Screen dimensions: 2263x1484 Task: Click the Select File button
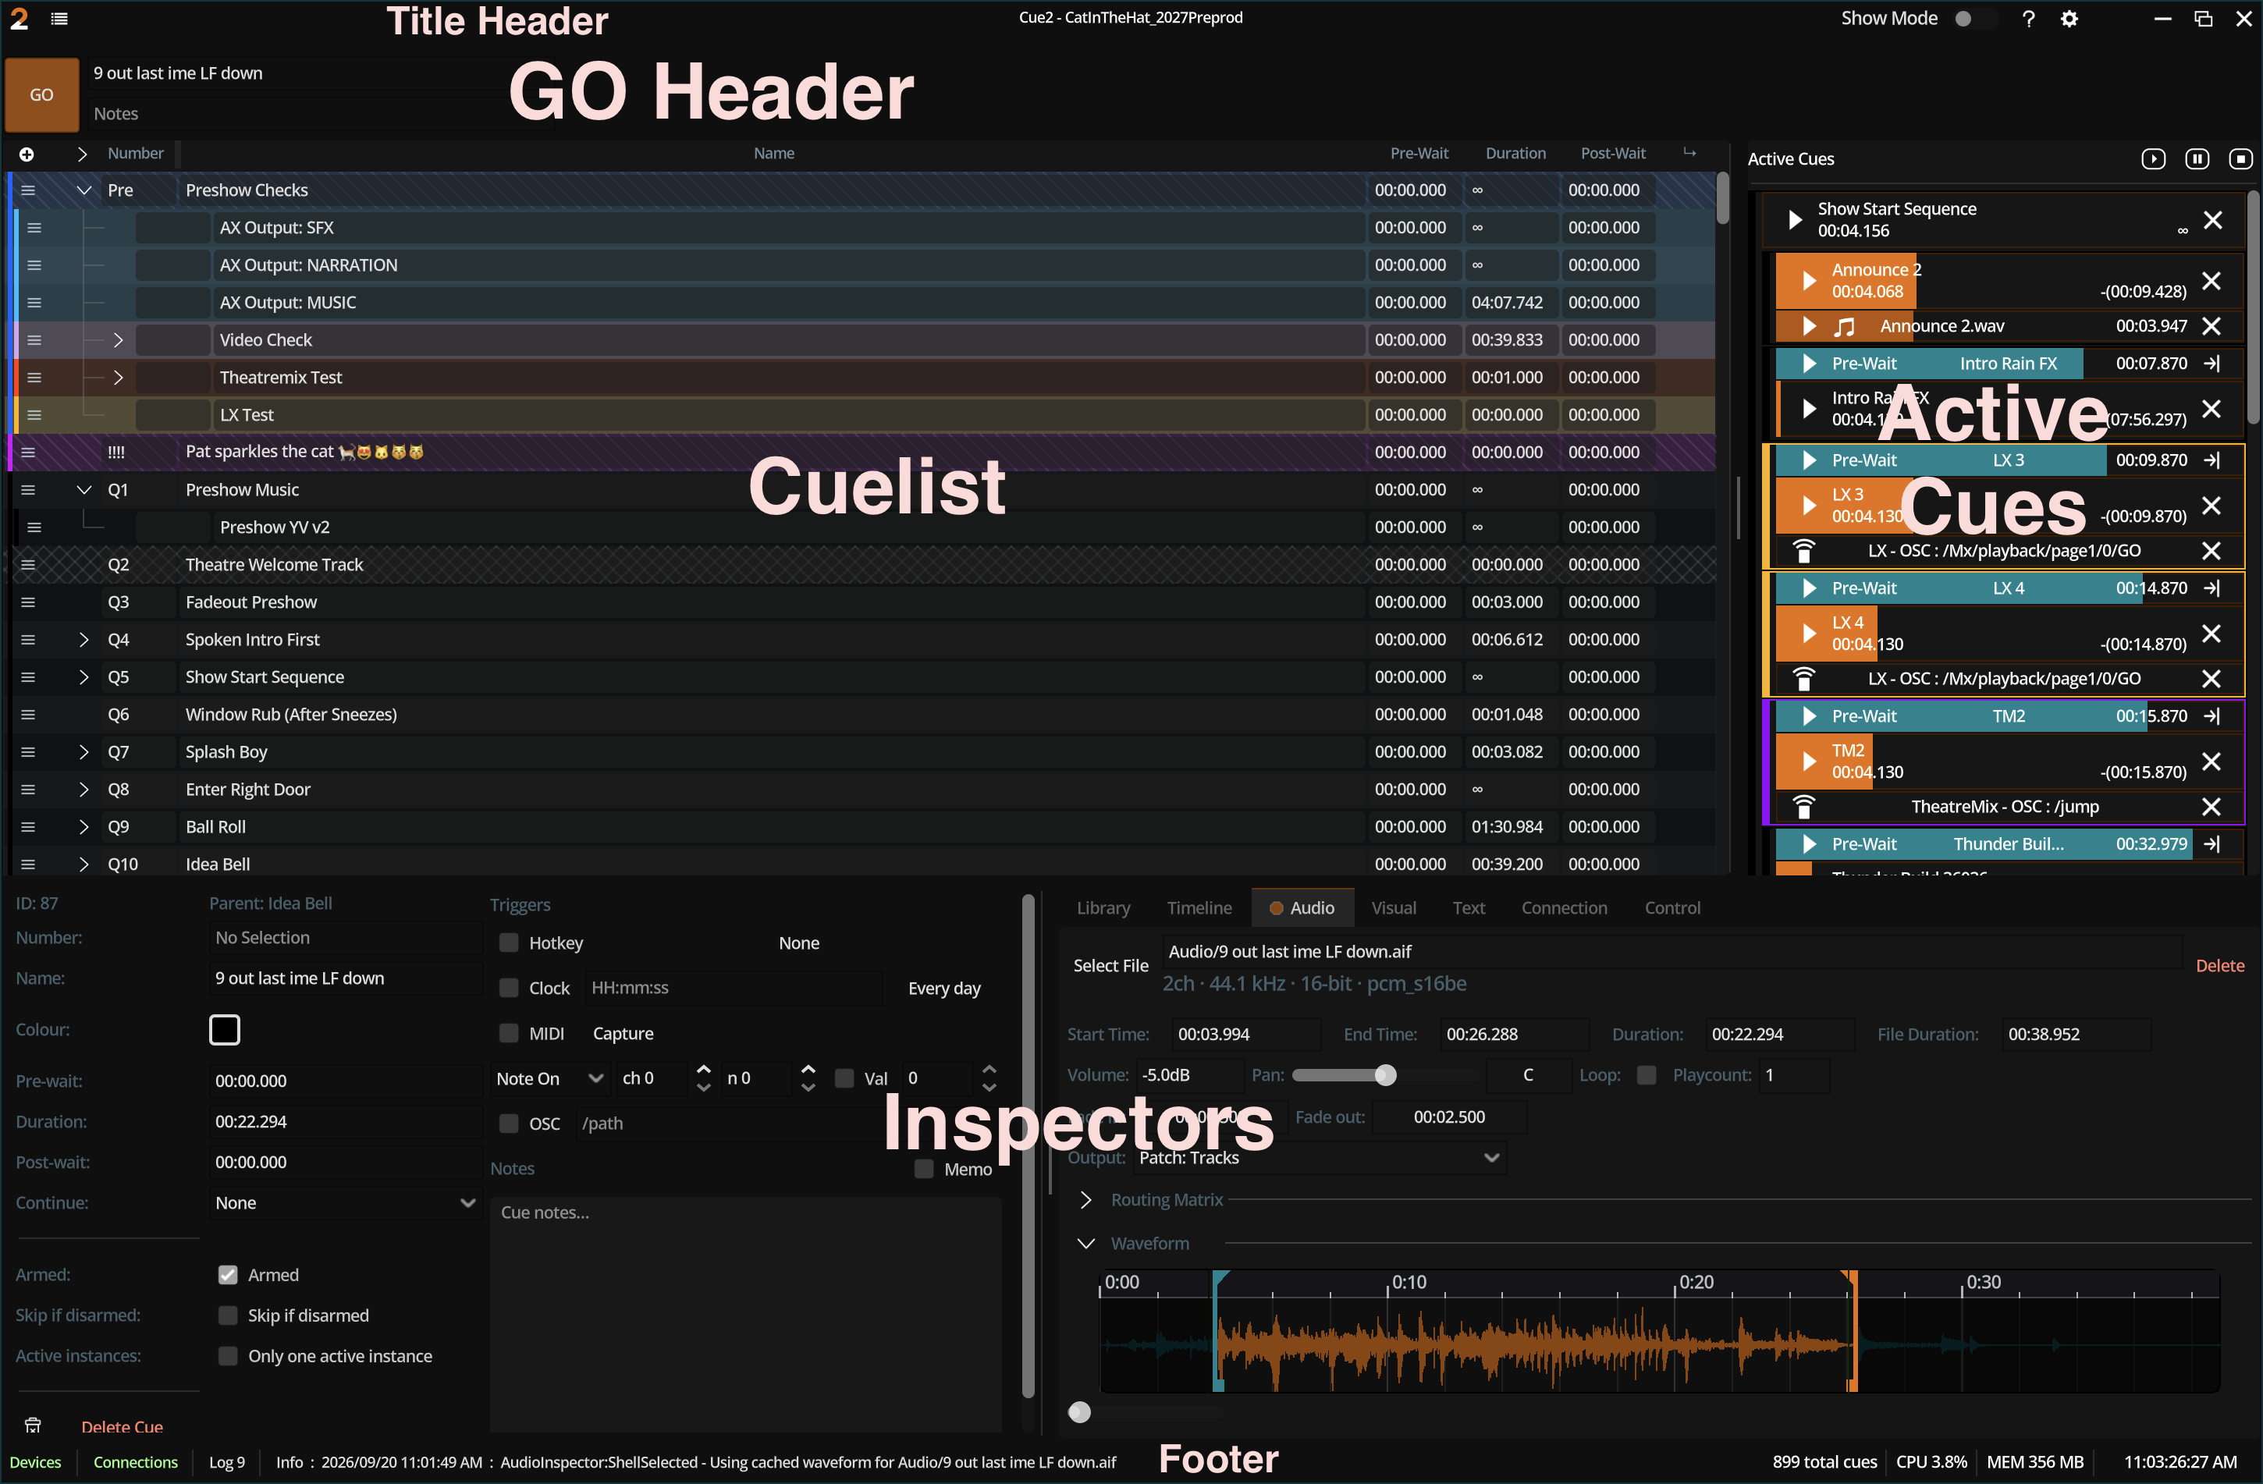click(x=1110, y=965)
